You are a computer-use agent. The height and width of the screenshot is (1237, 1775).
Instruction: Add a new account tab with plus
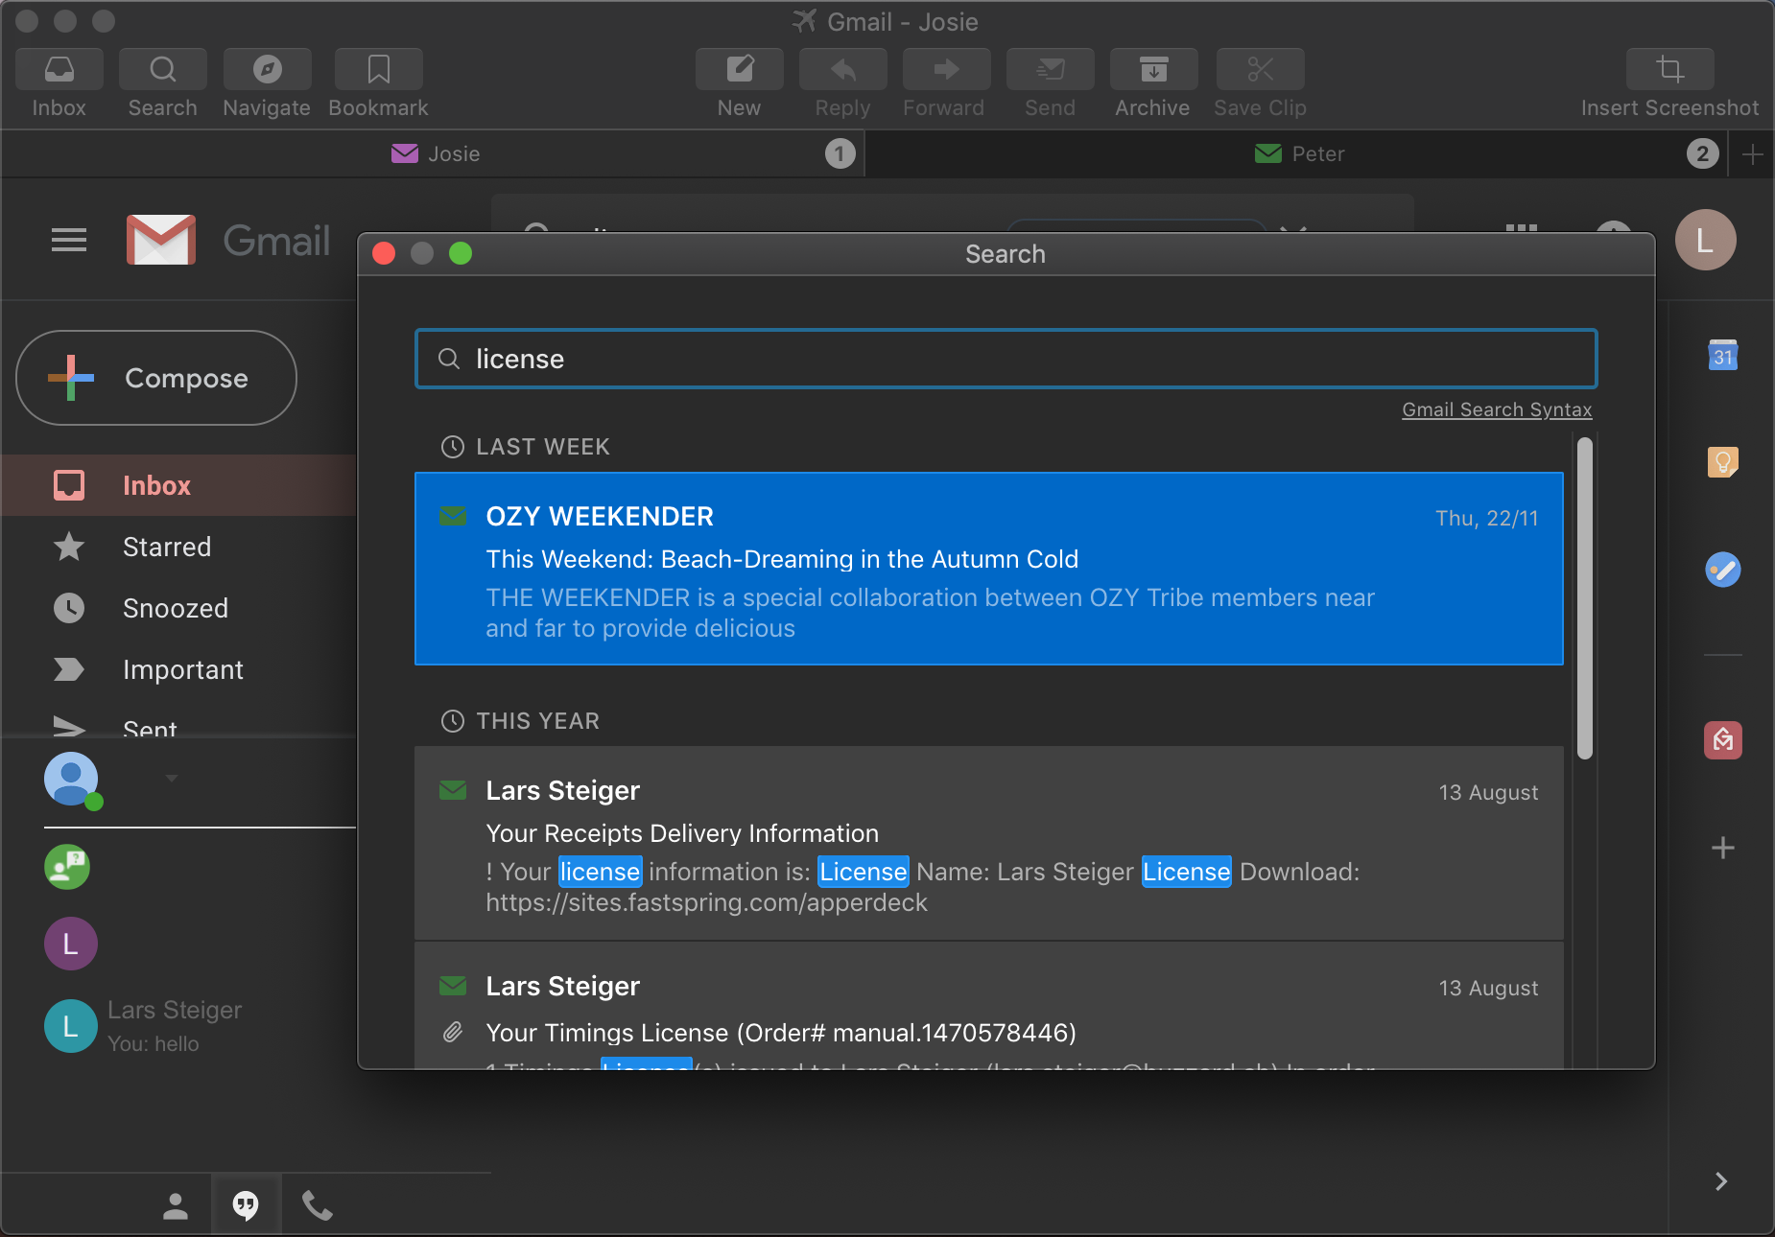coord(1752,154)
